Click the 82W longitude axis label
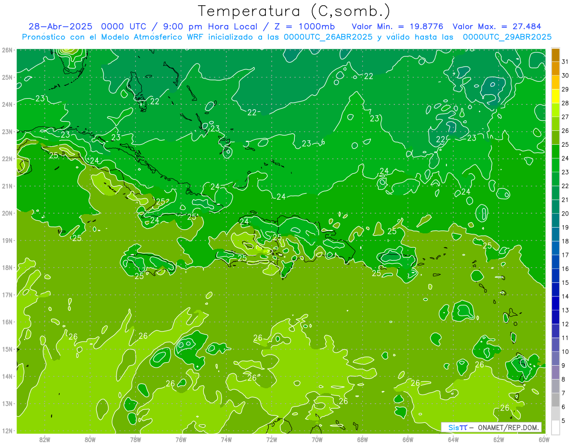The height and width of the screenshot is (446, 578). pyautogui.click(x=45, y=439)
